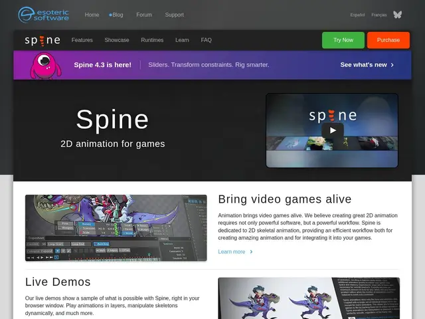This screenshot has height=319, width=425.
Task: Open the Esoteric Software logo link
Action: 43,15
